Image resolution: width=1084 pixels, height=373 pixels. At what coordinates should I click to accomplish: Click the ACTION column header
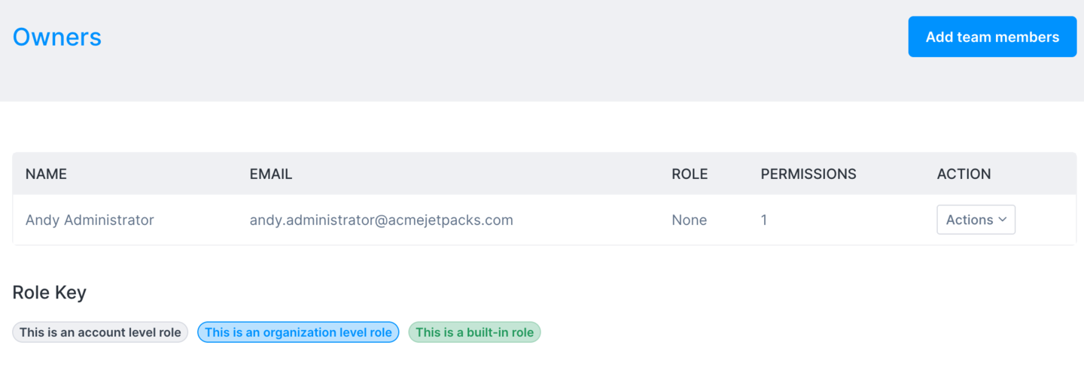(x=964, y=174)
